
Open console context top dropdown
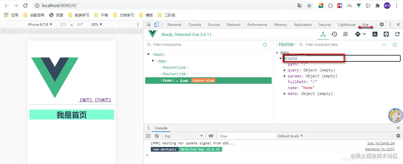pyautogui.click(x=184, y=136)
